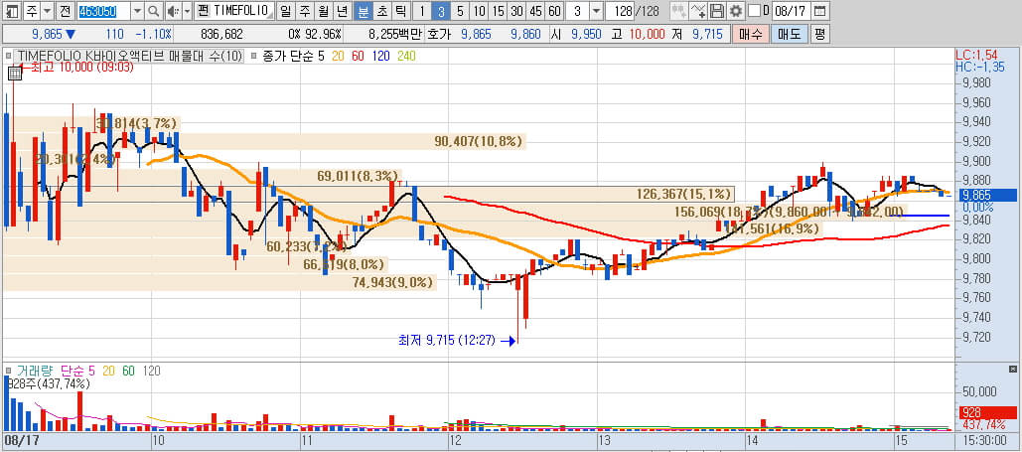Open the calendar date picker icon

820,11
